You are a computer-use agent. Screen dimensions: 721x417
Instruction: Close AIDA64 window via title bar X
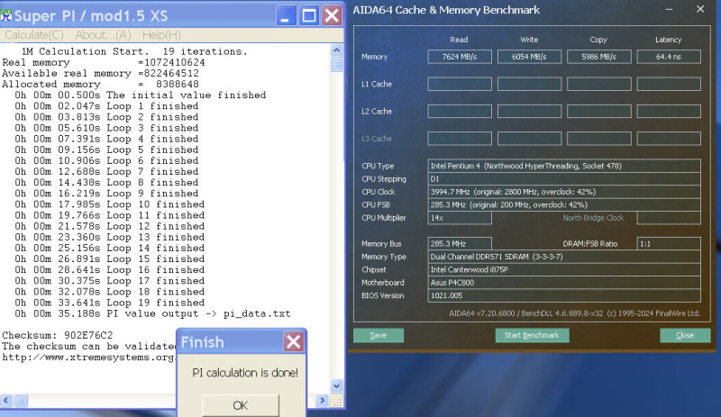(700, 9)
